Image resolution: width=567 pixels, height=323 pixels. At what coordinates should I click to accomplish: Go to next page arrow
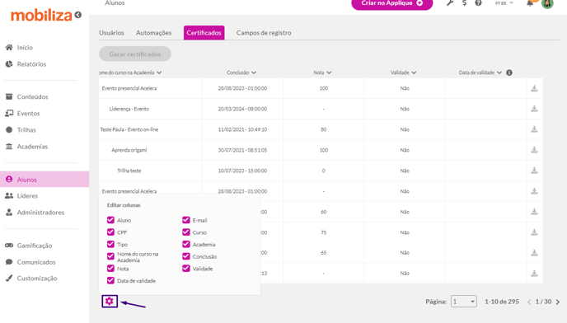[x=558, y=302]
